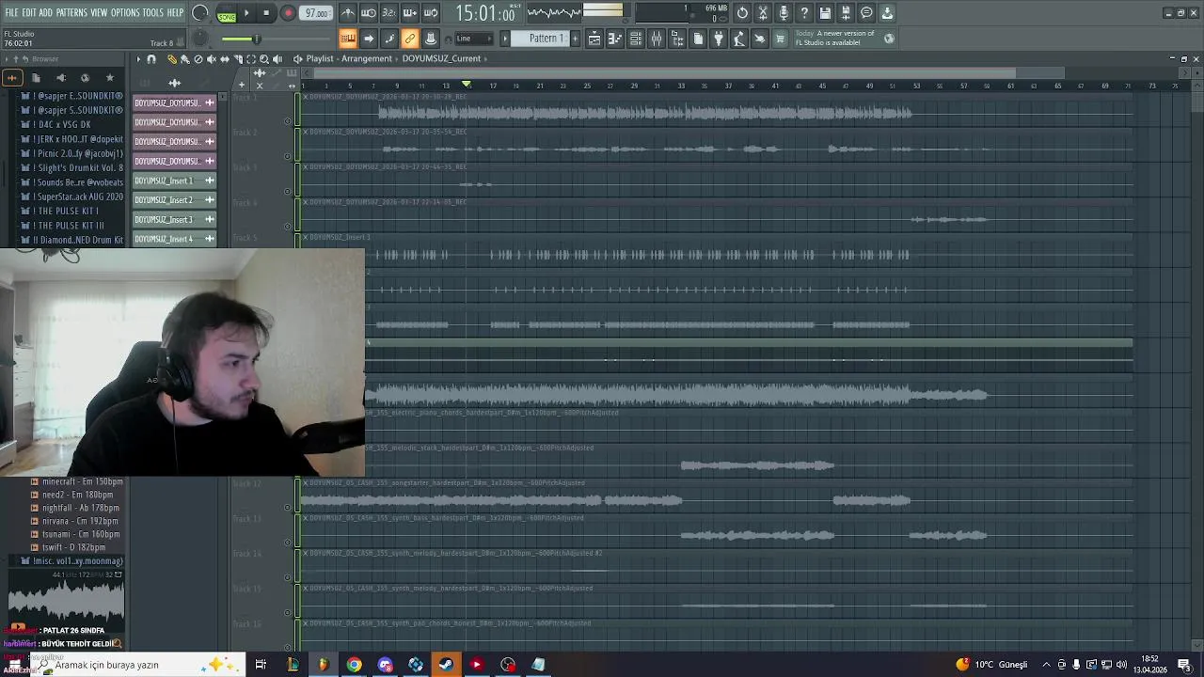This screenshot has height=677, width=1204.
Task: Open the EDIT menu
Action: coord(29,13)
